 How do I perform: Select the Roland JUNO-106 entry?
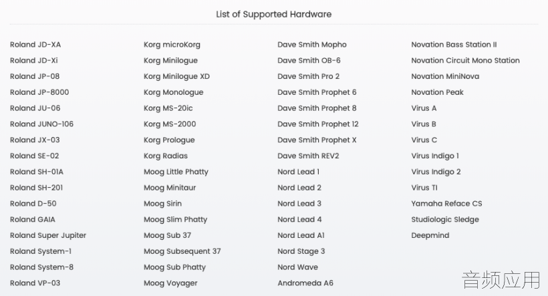pyautogui.click(x=41, y=124)
